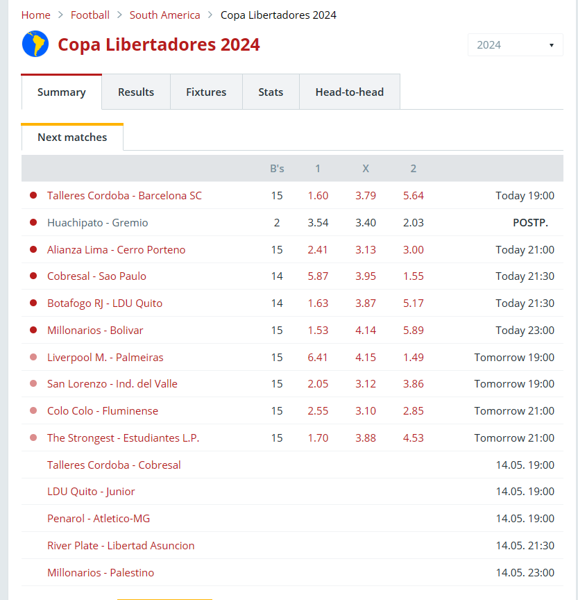The height and width of the screenshot is (600, 578).
Task: Open the LDU Quito - Junior fixture
Action: (91, 492)
